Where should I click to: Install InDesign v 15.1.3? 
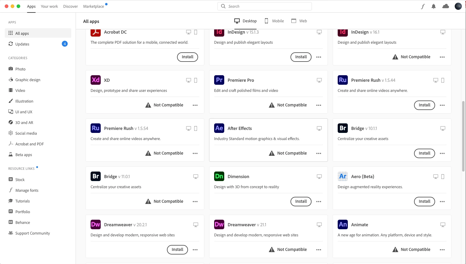pos(301,57)
